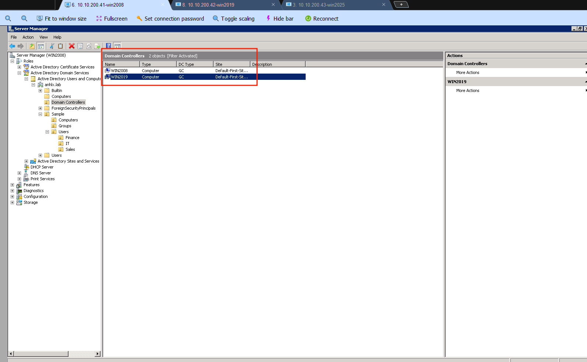Sort by the Site column header
Image resolution: width=587 pixels, height=362 pixels.
[x=232, y=64]
